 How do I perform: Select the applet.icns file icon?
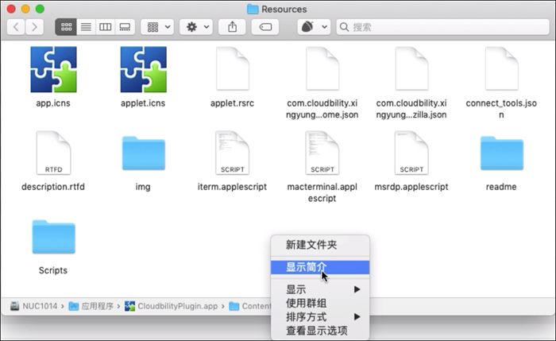[x=142, y=70]
